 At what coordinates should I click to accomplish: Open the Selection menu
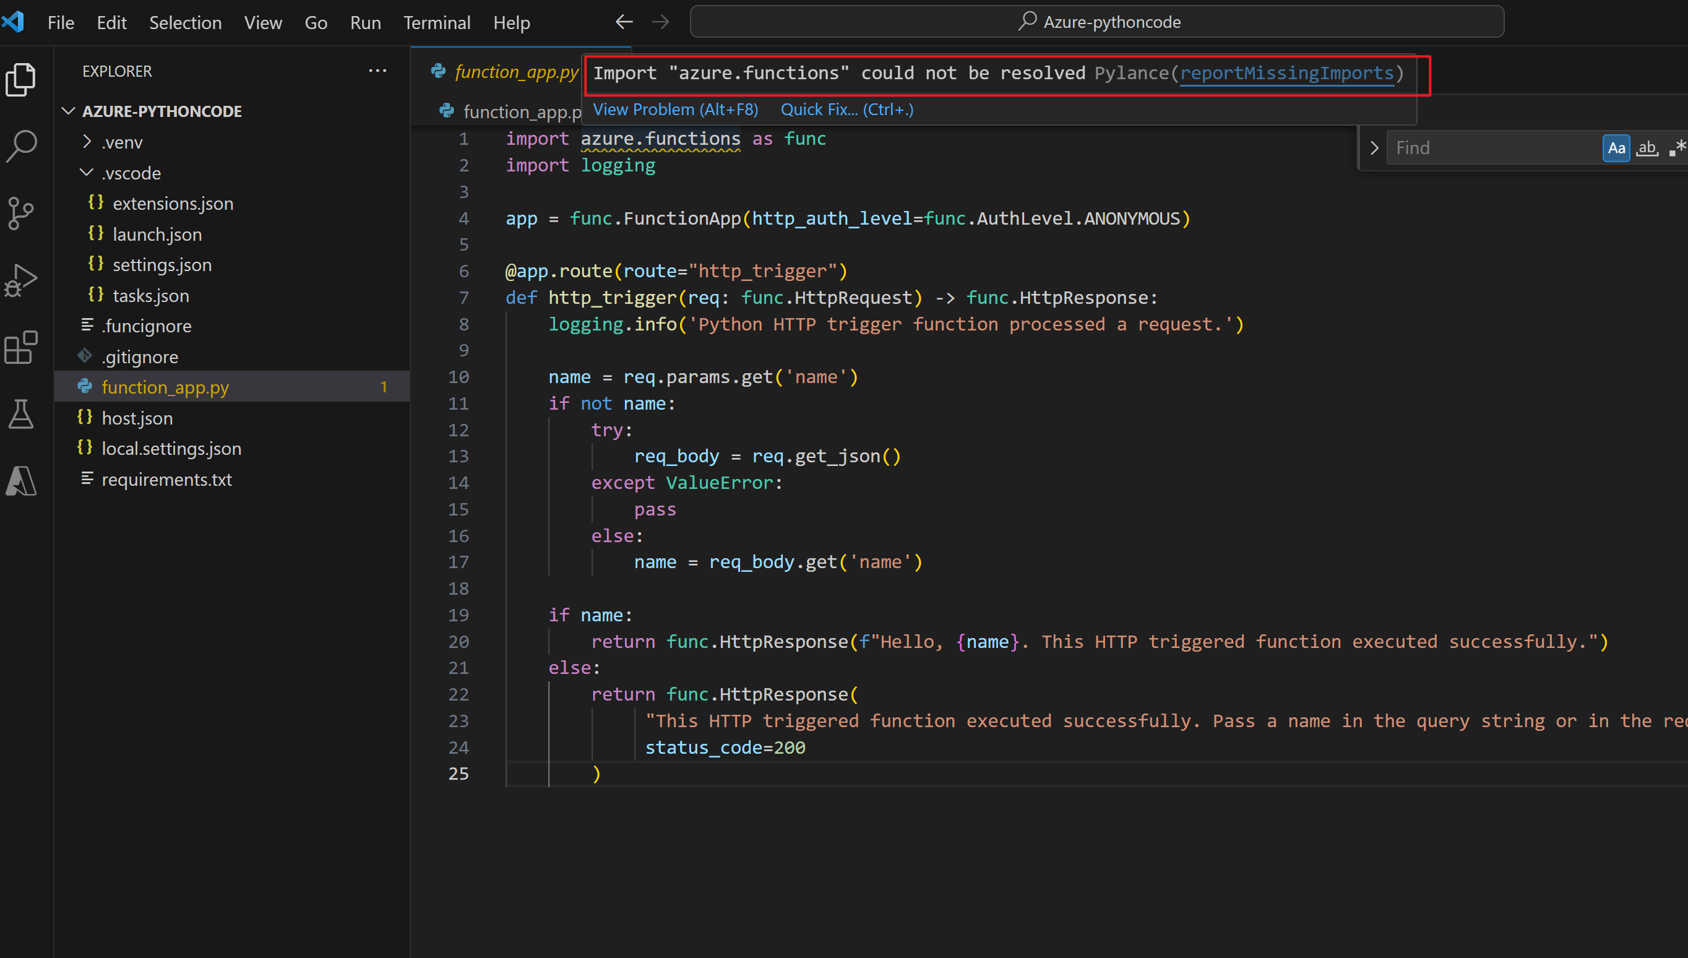click(185, 22)
